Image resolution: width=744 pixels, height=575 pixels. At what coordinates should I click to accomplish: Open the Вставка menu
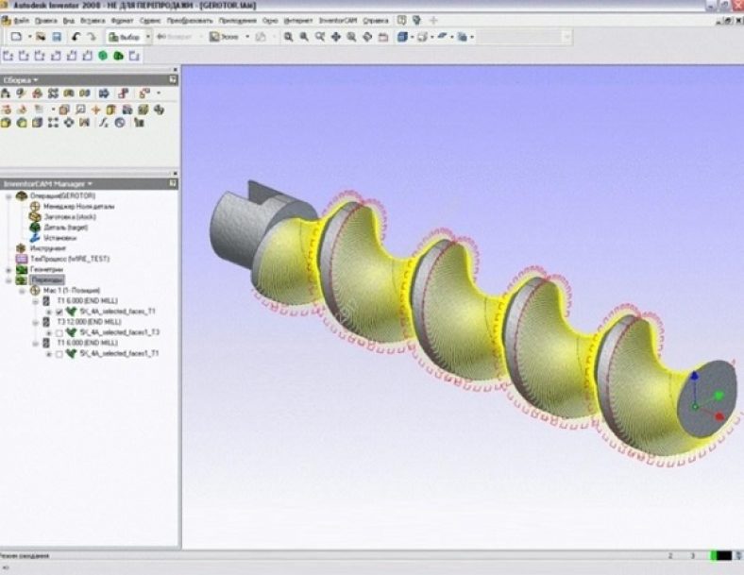point(93,21)
